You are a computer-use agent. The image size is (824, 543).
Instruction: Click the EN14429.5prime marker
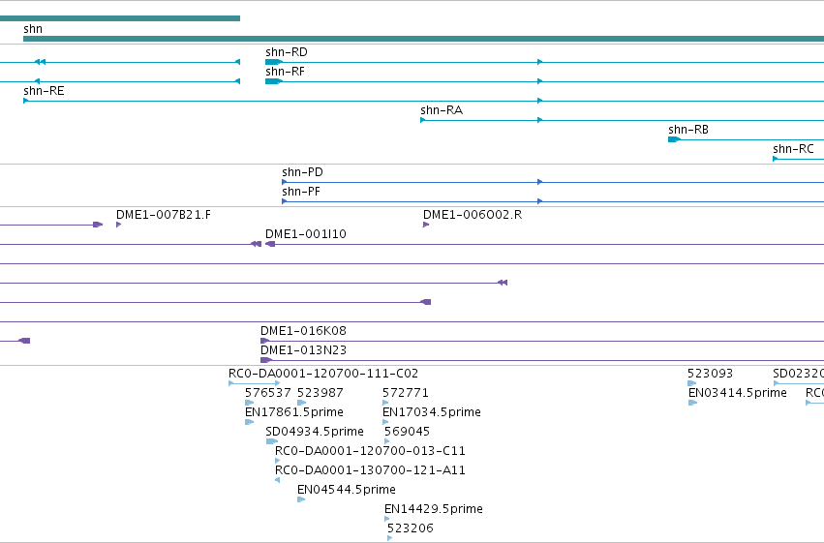[x=386, y=520]
